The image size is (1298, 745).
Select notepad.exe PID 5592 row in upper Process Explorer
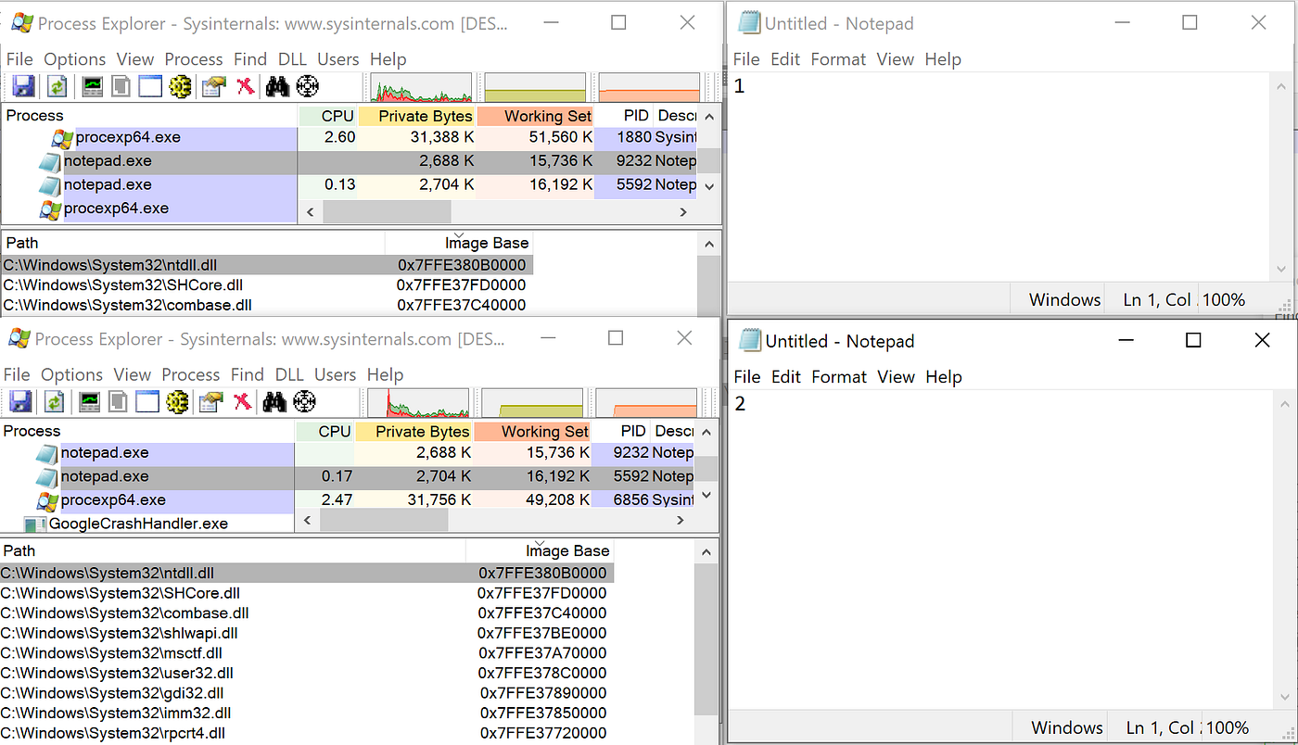[x=349, y=184]
